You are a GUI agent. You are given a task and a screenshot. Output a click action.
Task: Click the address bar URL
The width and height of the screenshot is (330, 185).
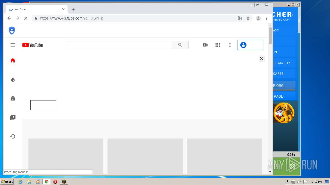coord(71,18)
